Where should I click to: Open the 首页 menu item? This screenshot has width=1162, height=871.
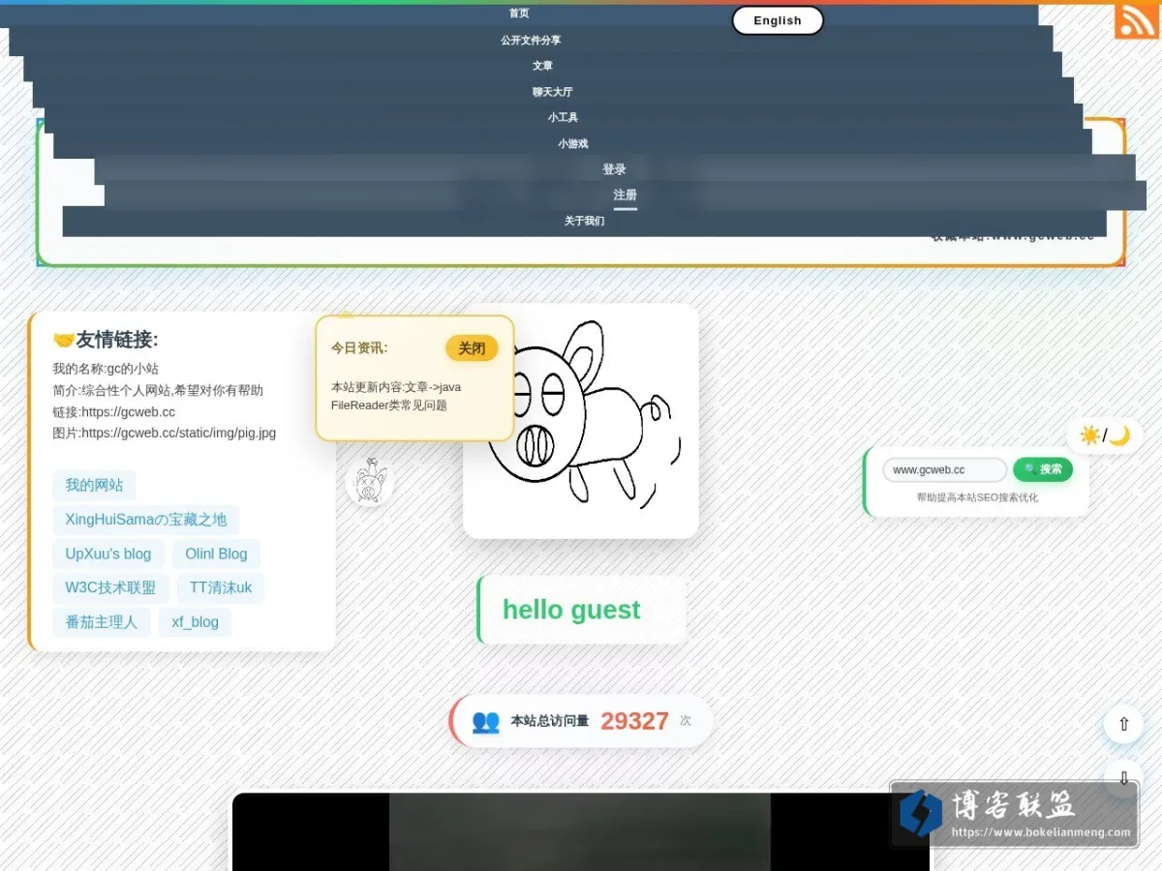pos(519,14)
